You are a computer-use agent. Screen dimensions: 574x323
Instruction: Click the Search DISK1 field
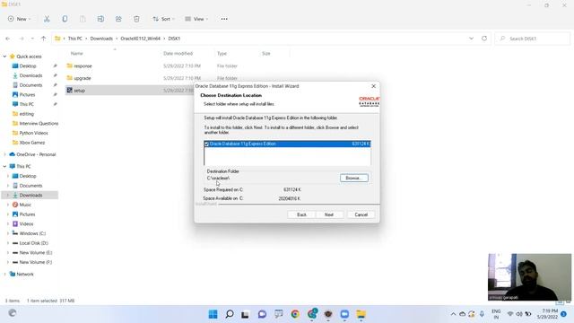tap(532, 39)
